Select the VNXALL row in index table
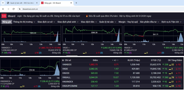 (x=122, y=77)
